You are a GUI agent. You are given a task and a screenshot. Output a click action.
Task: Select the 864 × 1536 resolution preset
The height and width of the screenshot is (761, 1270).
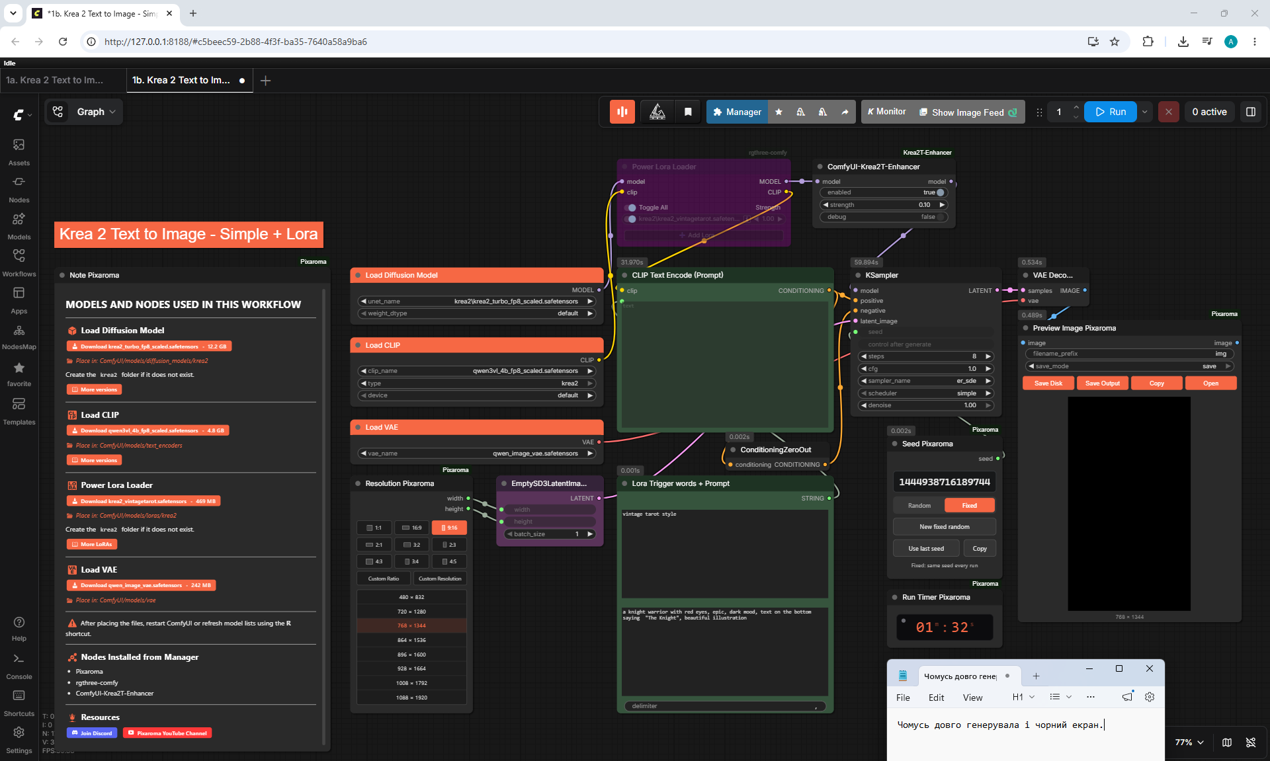click(411, 640)
